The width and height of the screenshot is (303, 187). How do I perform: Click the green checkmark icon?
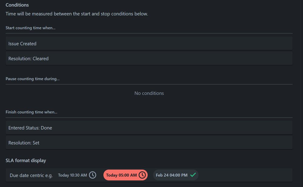tap(193, 175)
